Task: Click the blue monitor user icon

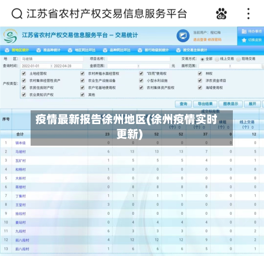Action: (x=183, y=36)
